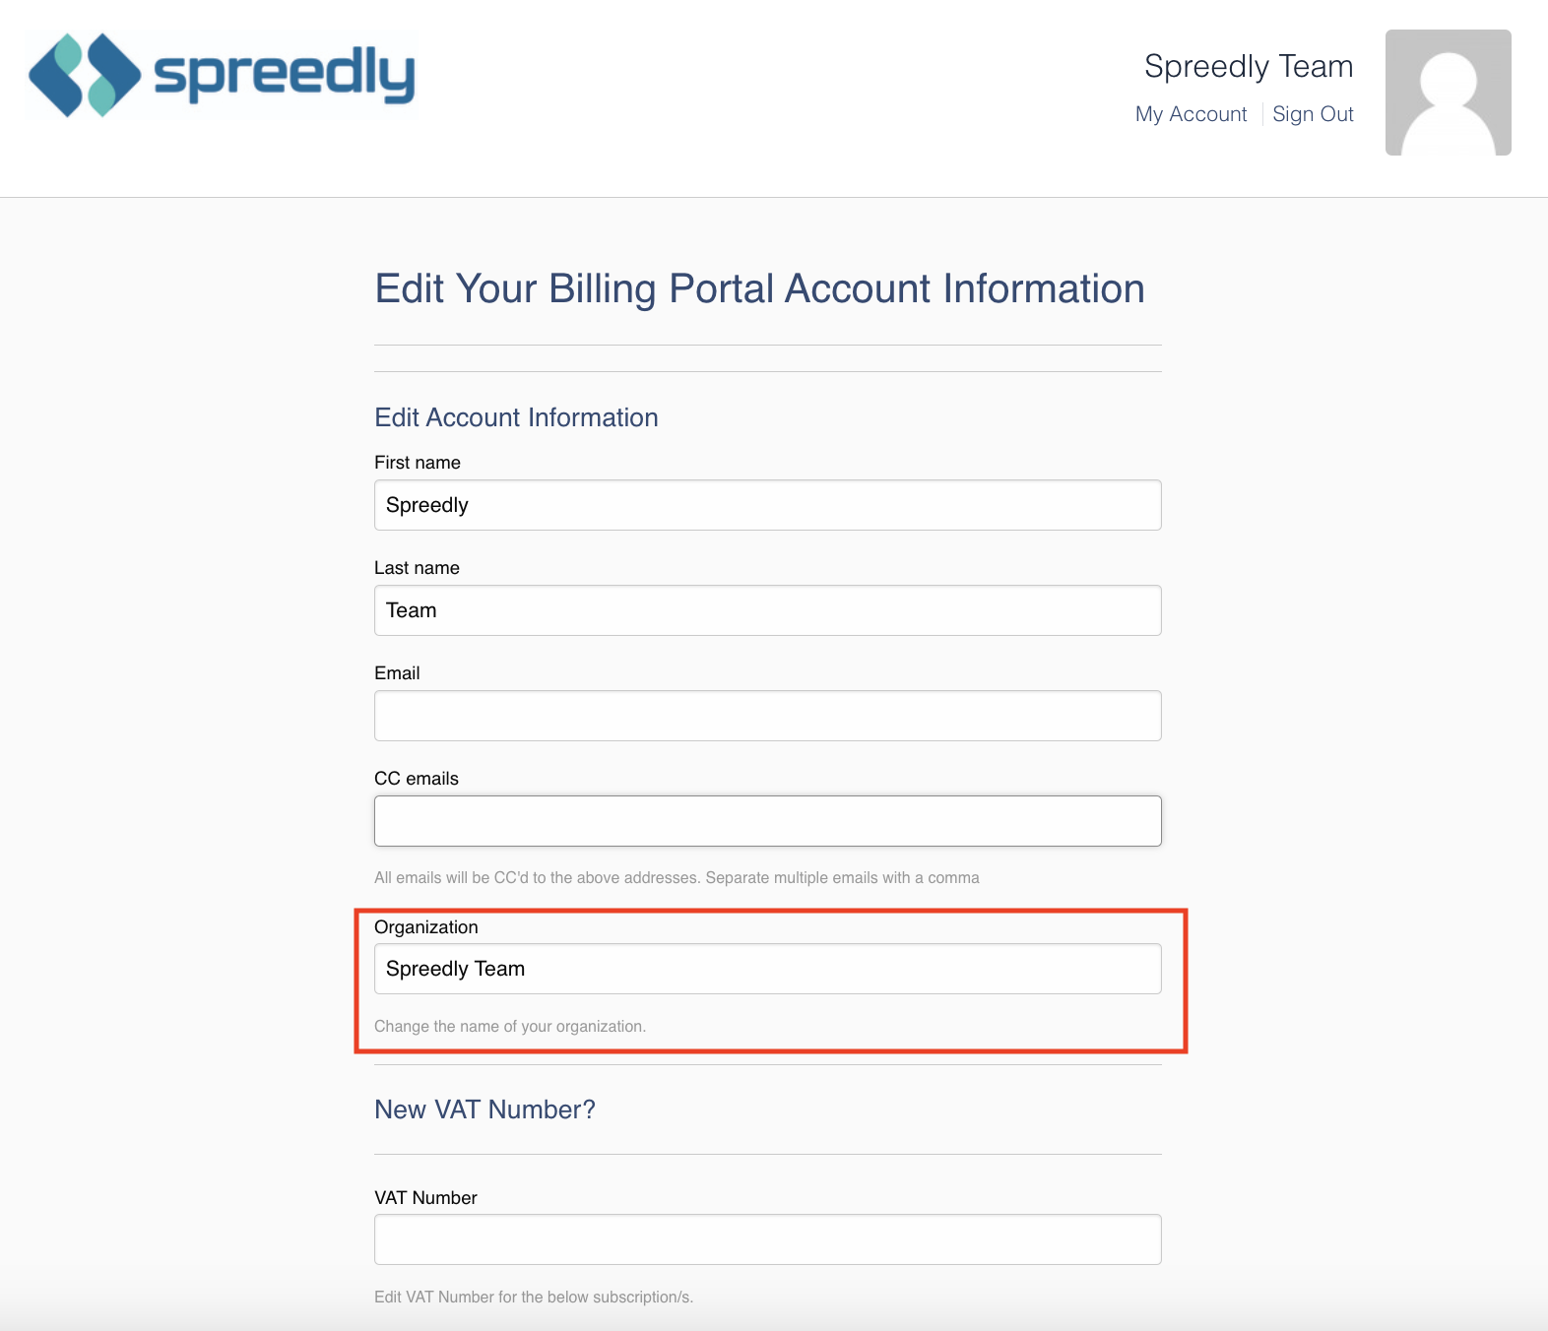Image resolution: width=1548 pixels, height=1331 pixels.
Task: Click the CC emails label
Action: point(417,779)
